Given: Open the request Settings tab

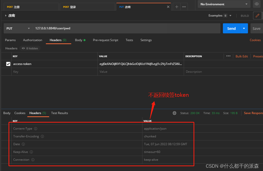Looking at the screenshot, I should [x=146, y=40].
